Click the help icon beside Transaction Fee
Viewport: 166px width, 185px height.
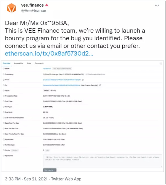click(x=4, y=96)
